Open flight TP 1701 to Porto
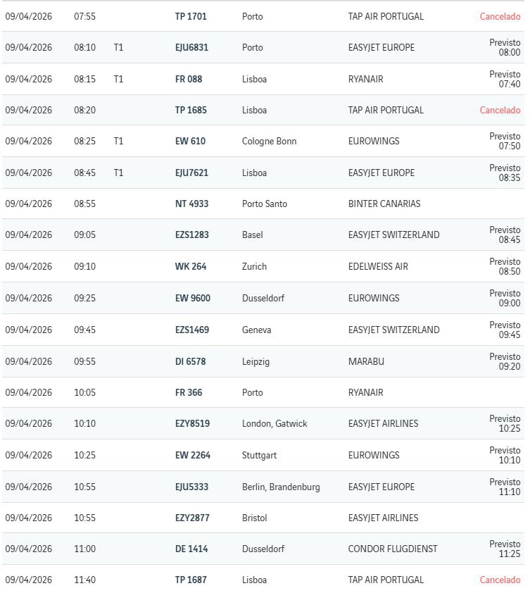The width and height of the screenshot is (530, 593). (x=191, y=16)
